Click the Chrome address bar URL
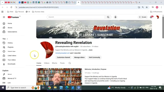 click(x=39, y=7)
